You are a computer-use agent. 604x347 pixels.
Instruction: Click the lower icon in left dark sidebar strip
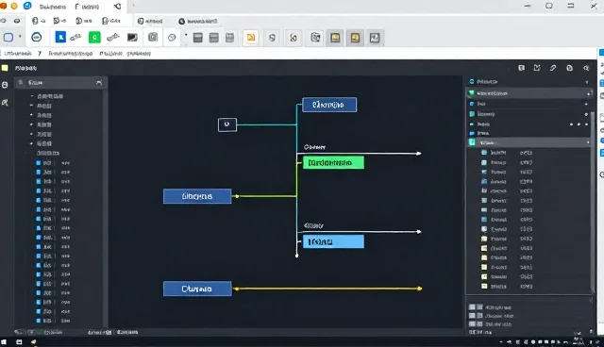coord(5,103)
